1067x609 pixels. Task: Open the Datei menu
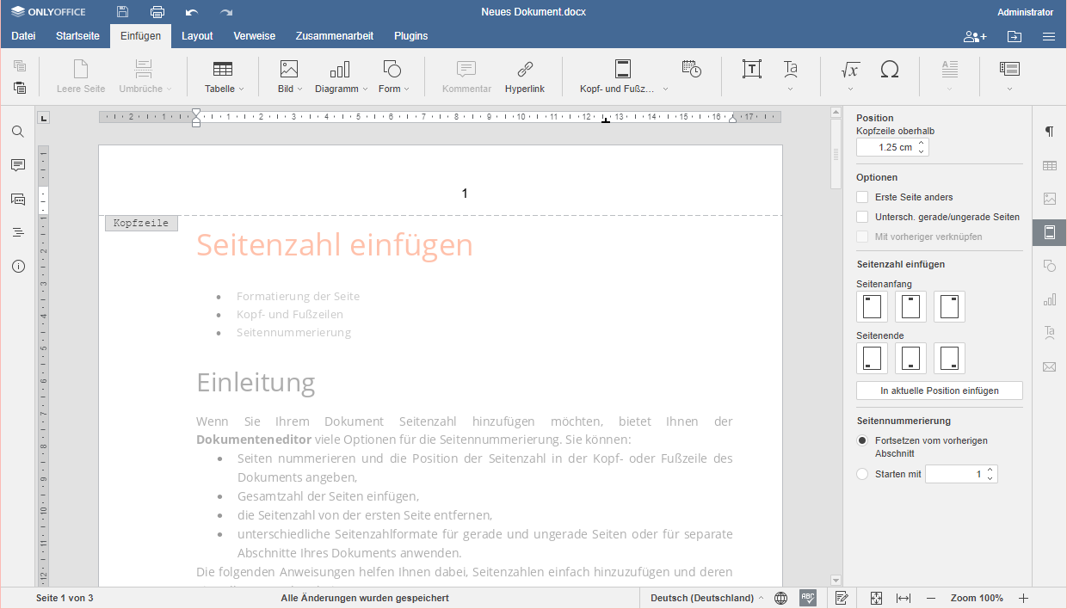tap(23, 36)
